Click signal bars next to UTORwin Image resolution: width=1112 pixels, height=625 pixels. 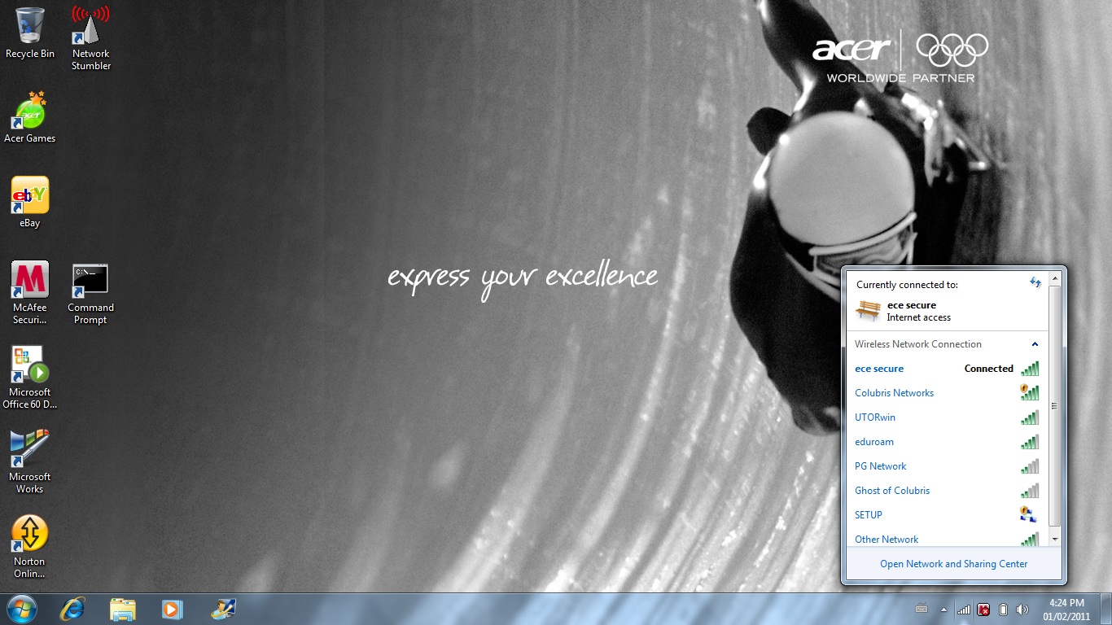(1030, 417)
